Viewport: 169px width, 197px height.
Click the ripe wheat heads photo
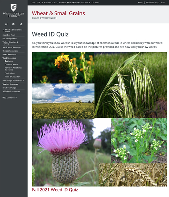[133, 175]
